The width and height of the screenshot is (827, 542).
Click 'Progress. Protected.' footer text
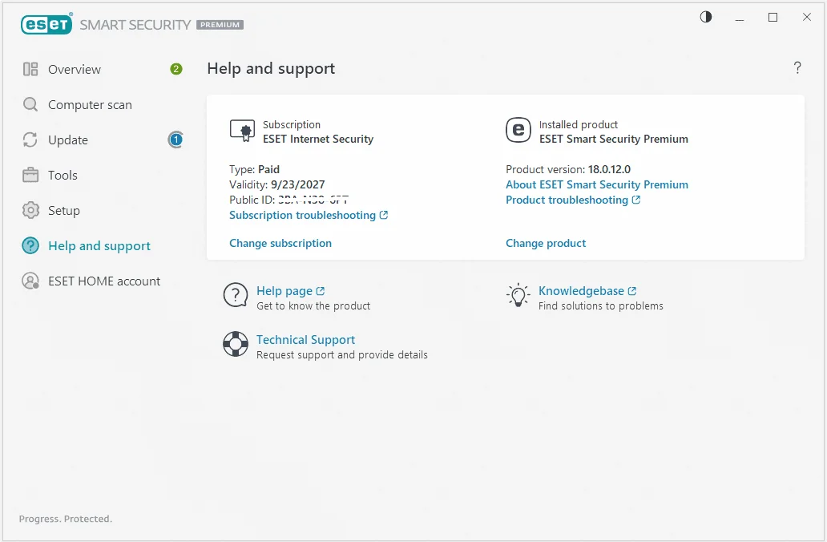pos(66,519)
